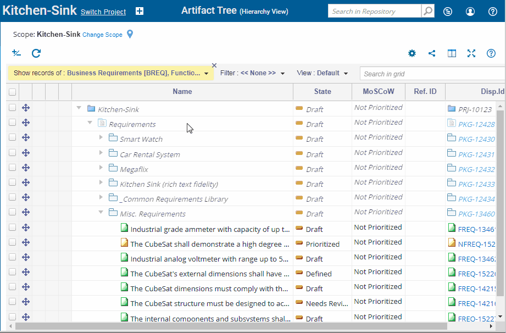This screenshot has width=506, height=333.
Task: Open the Filter None dropdown
Action: 252,73
